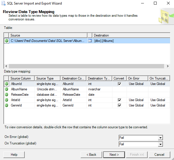Click the green status icon for ReleaseDate row
174x160 pixels.
[7, 95]
